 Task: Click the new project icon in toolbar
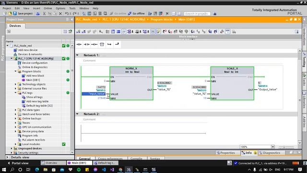coord(5,13)
